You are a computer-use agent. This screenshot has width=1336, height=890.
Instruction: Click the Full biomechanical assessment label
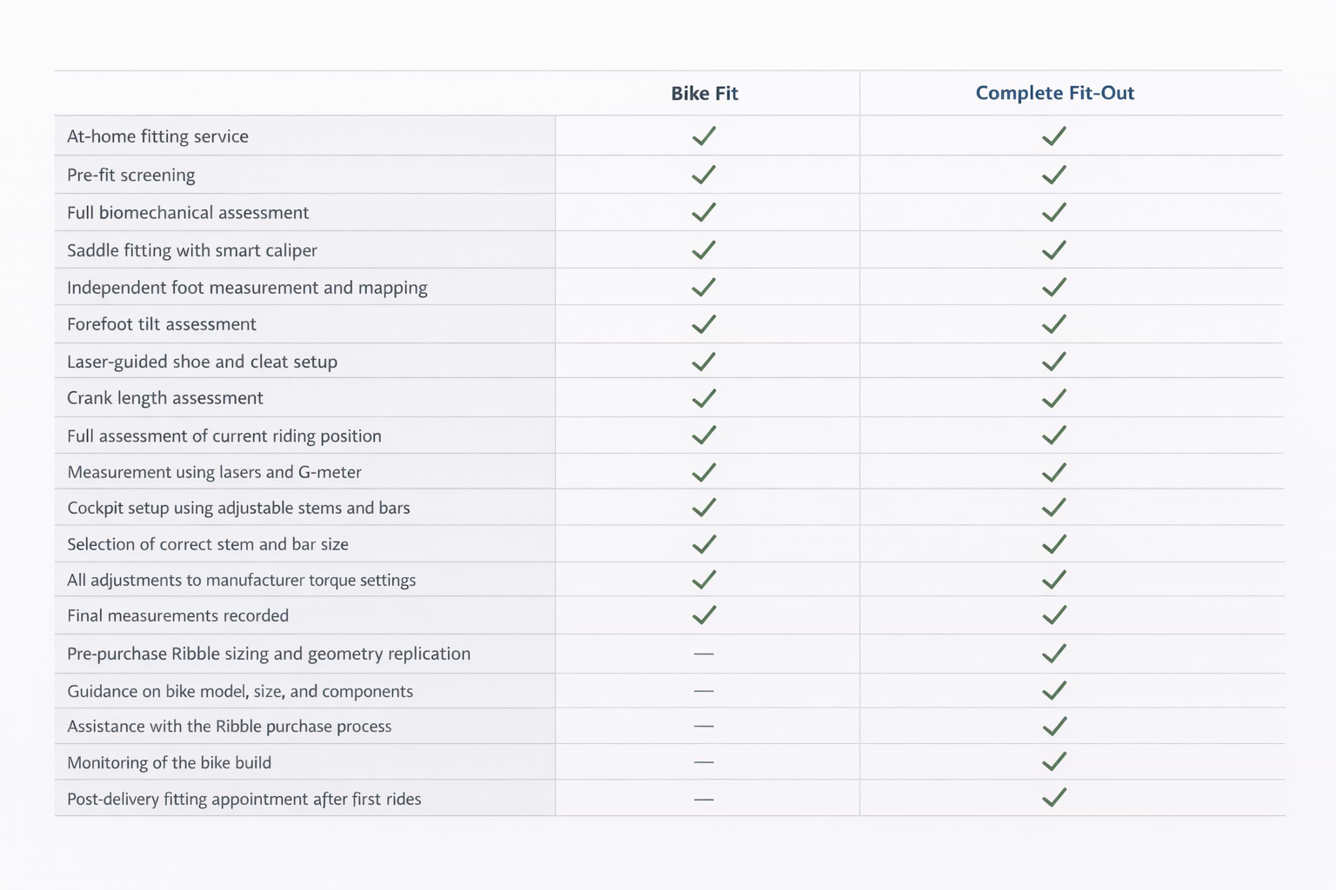(188, 213)
